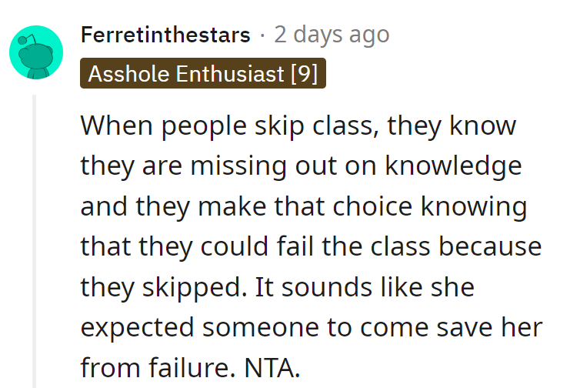Click the line starting "When people skip class"

point(298,125)
